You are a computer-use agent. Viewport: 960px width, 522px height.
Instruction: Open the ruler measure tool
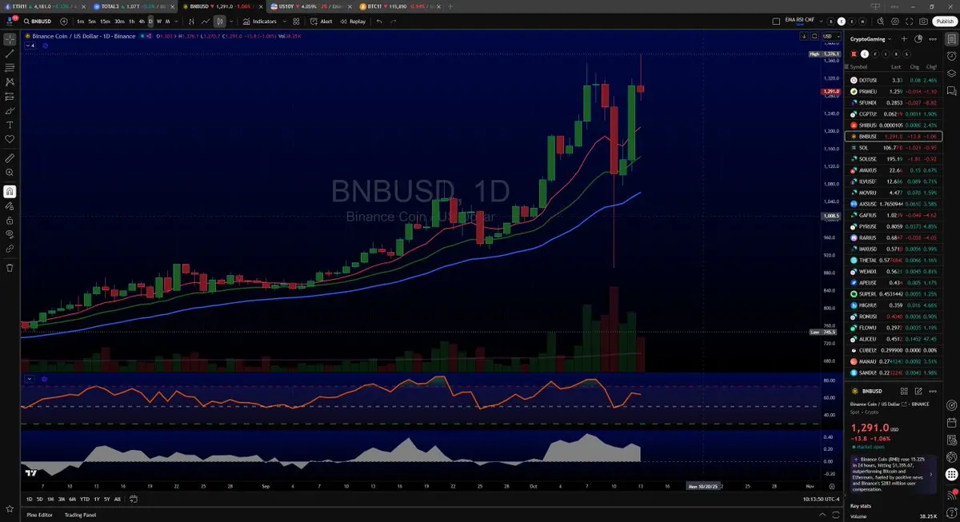pyautogui.click(x=10, y=157)
